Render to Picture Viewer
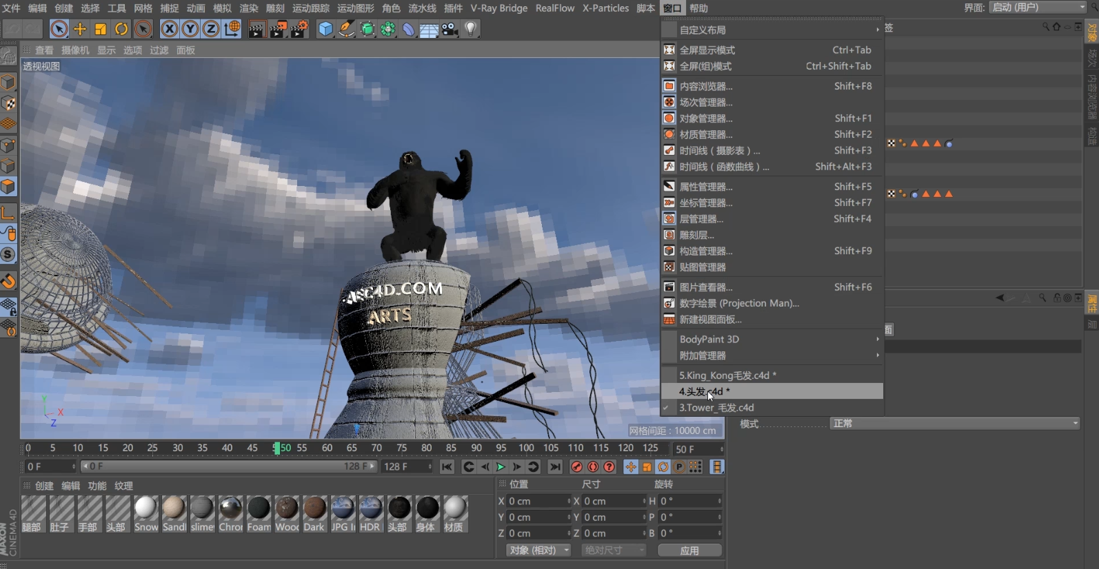 279,29
